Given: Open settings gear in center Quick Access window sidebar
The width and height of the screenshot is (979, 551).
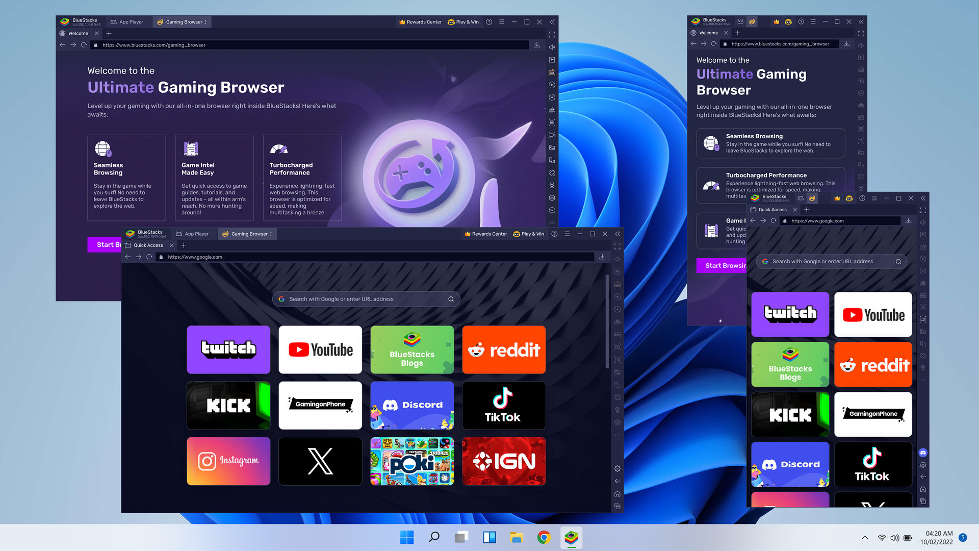Looking at the screenshot, I should (x=617, y=468).
